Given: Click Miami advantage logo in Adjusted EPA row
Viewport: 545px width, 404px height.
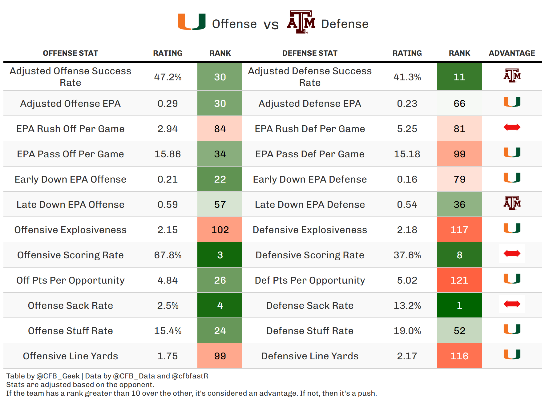Looking at the screenshot, I should click(x=512, y=102).
